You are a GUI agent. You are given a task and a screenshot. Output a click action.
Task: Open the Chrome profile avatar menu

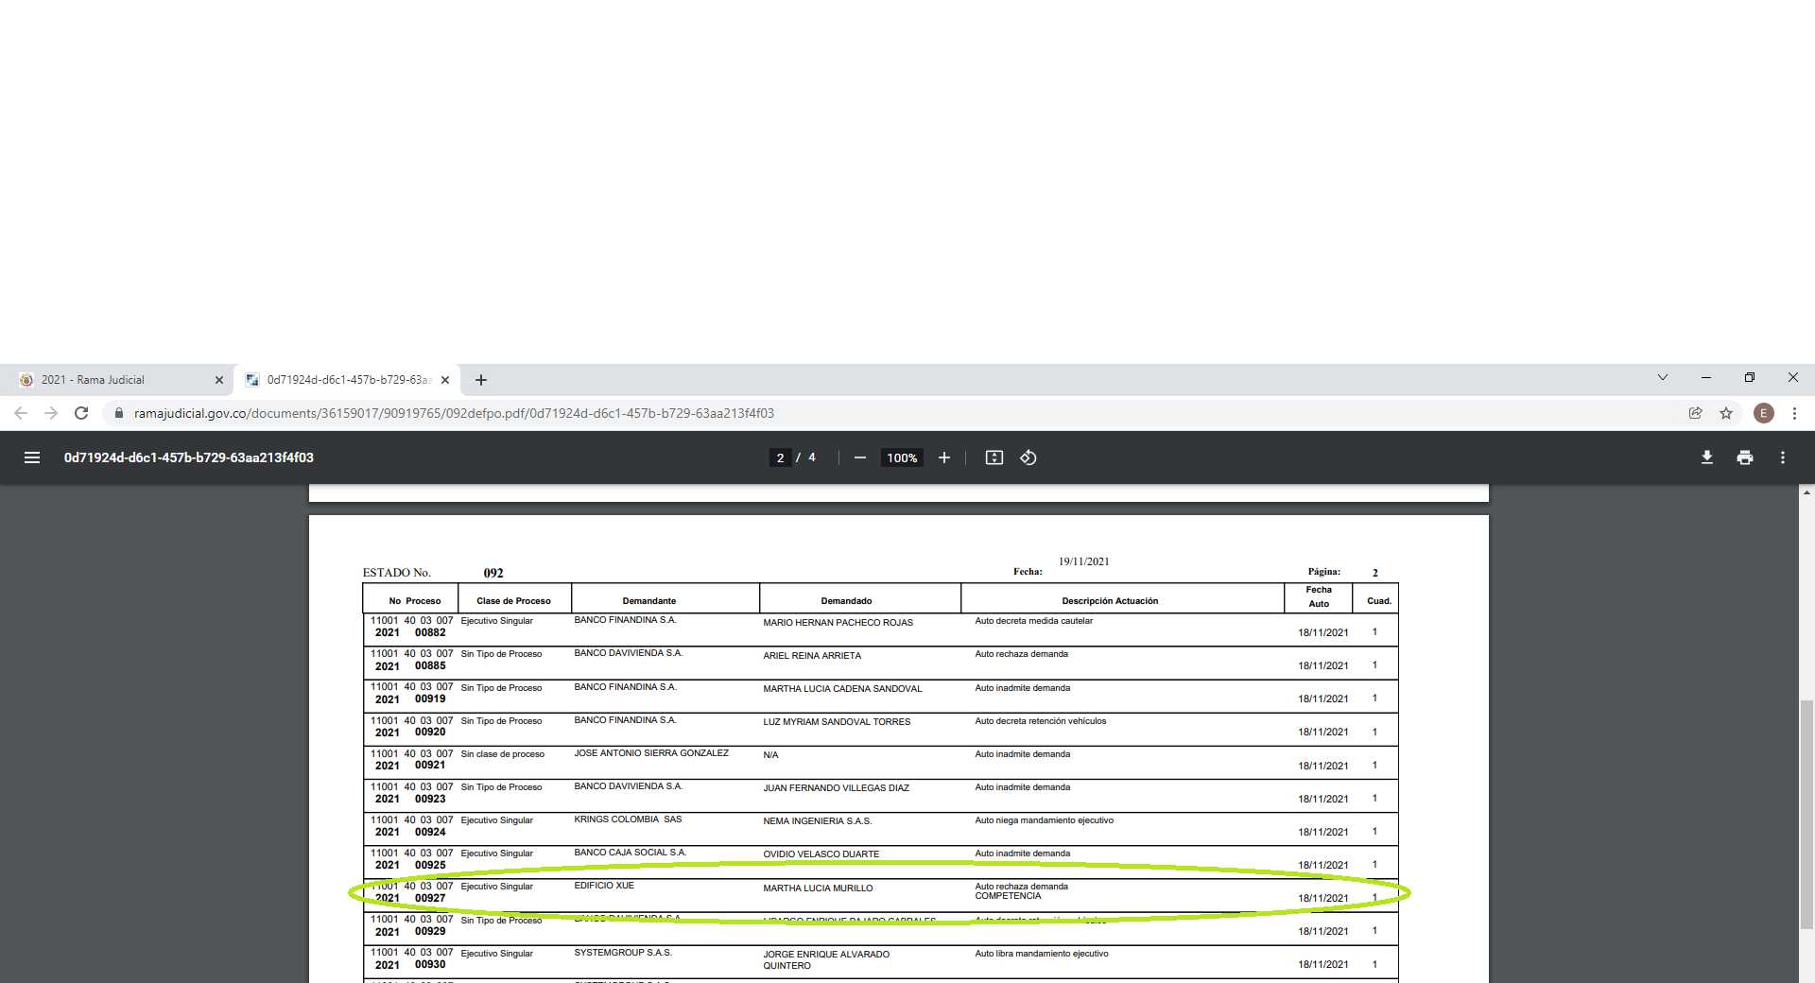point(1763,413)
